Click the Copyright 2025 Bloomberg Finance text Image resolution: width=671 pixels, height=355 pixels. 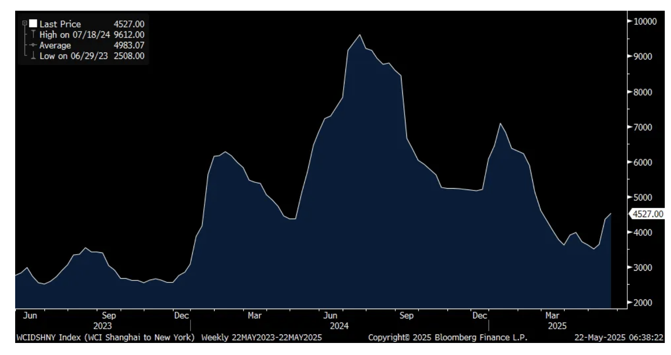tap(447, 338)
